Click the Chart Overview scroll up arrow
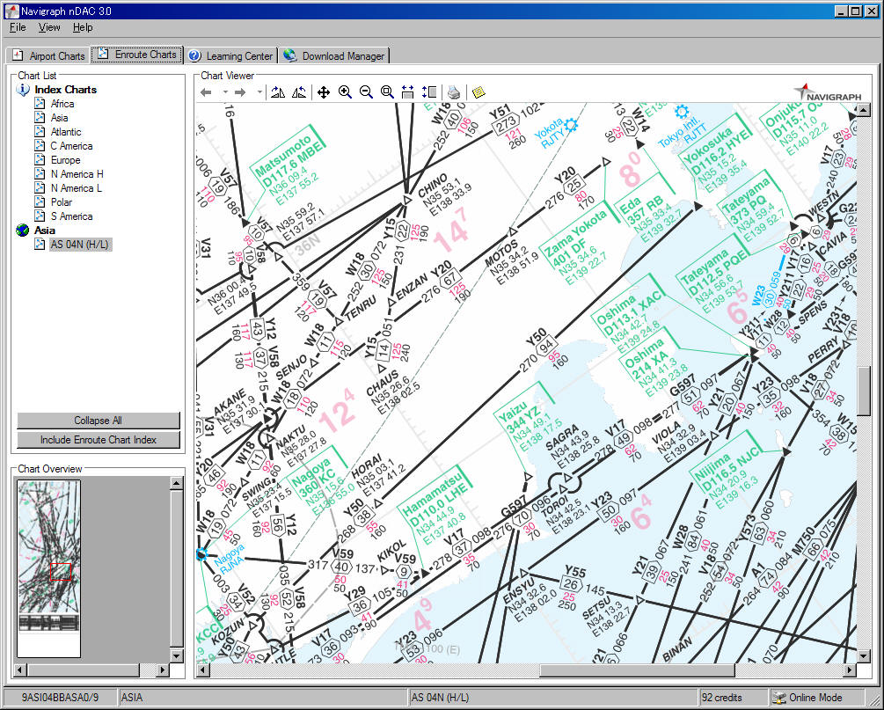The height and width of the screenshot is (710, 884). point(177,483)
